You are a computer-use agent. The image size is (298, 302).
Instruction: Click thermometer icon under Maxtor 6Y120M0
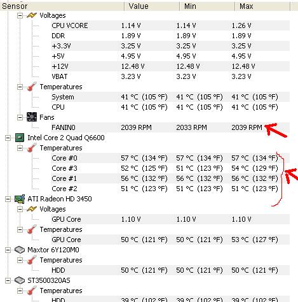click(x=32, y=260)
